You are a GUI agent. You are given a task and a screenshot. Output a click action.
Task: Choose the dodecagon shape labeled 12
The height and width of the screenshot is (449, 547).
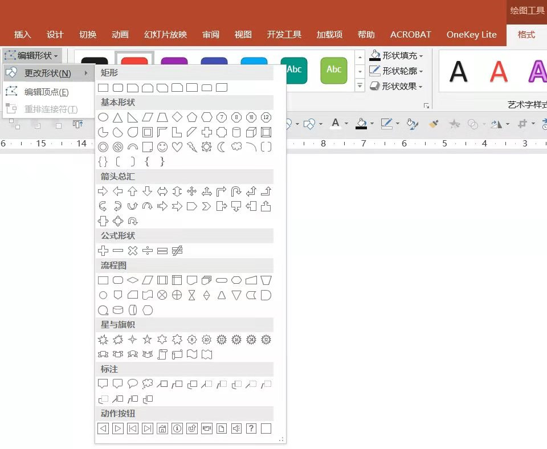[x=266, y=117]
